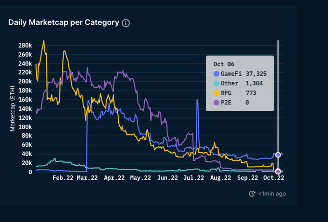This screenshot has width=328, height=222.
Task: Click the Feb.22 label on the x-axis
Action: [63, 178]
